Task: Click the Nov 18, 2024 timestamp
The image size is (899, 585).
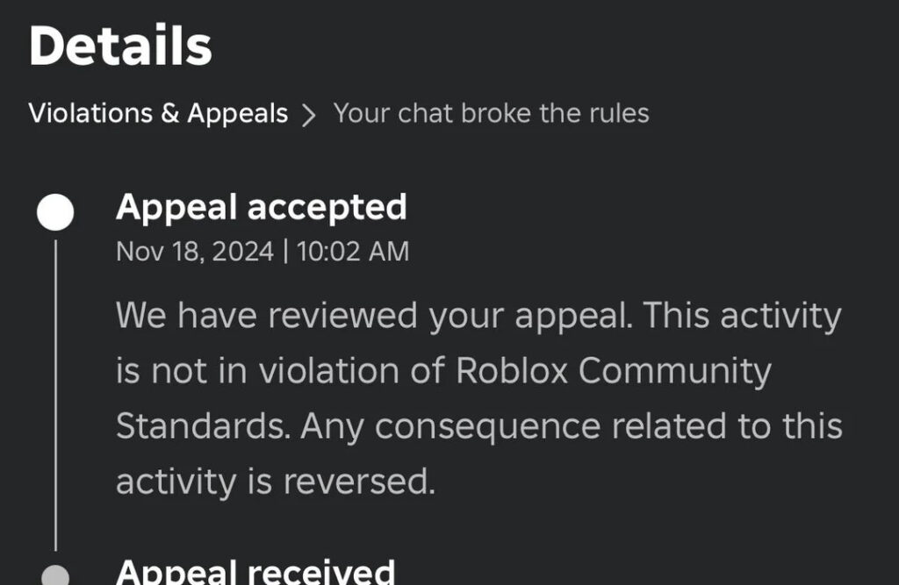Action: 197,251
